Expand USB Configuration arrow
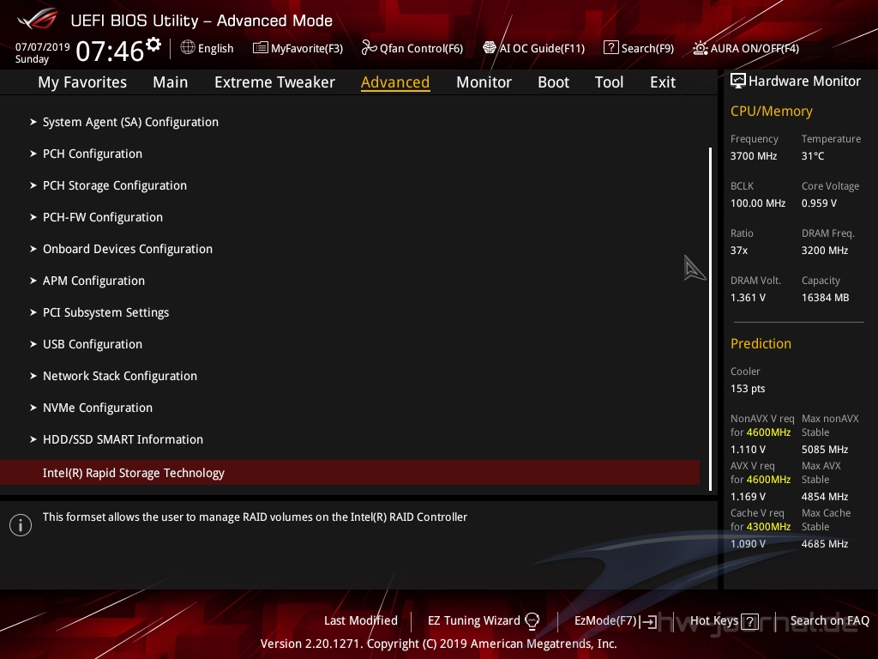Image resolution: width=878 pixels, height=659 pixels. coord(33,344)
